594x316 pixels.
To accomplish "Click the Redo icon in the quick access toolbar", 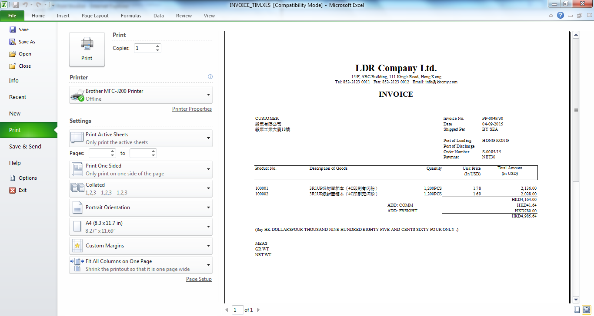I will tap(39, 5).
